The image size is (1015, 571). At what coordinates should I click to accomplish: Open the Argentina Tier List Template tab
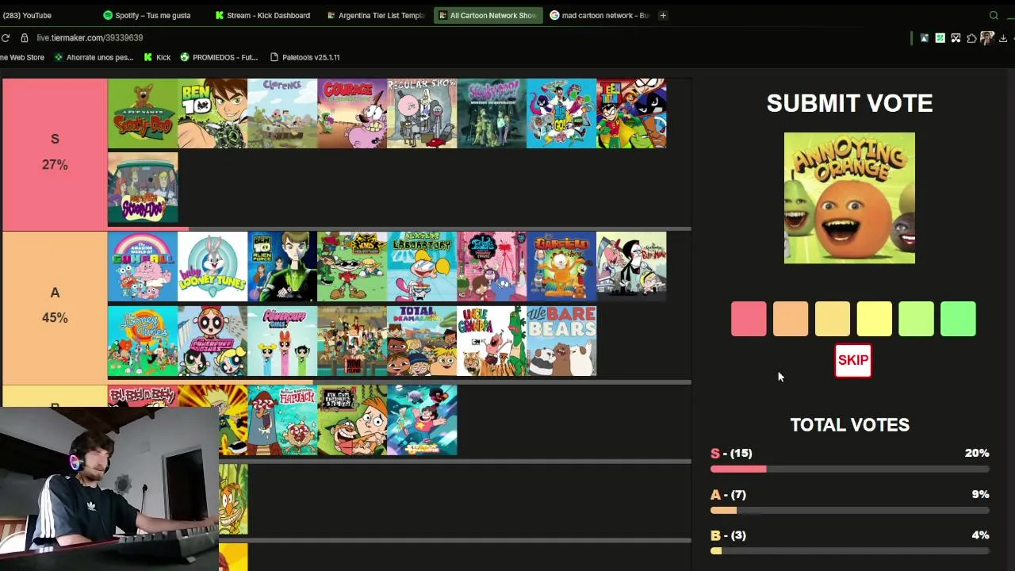click(375, 15)
